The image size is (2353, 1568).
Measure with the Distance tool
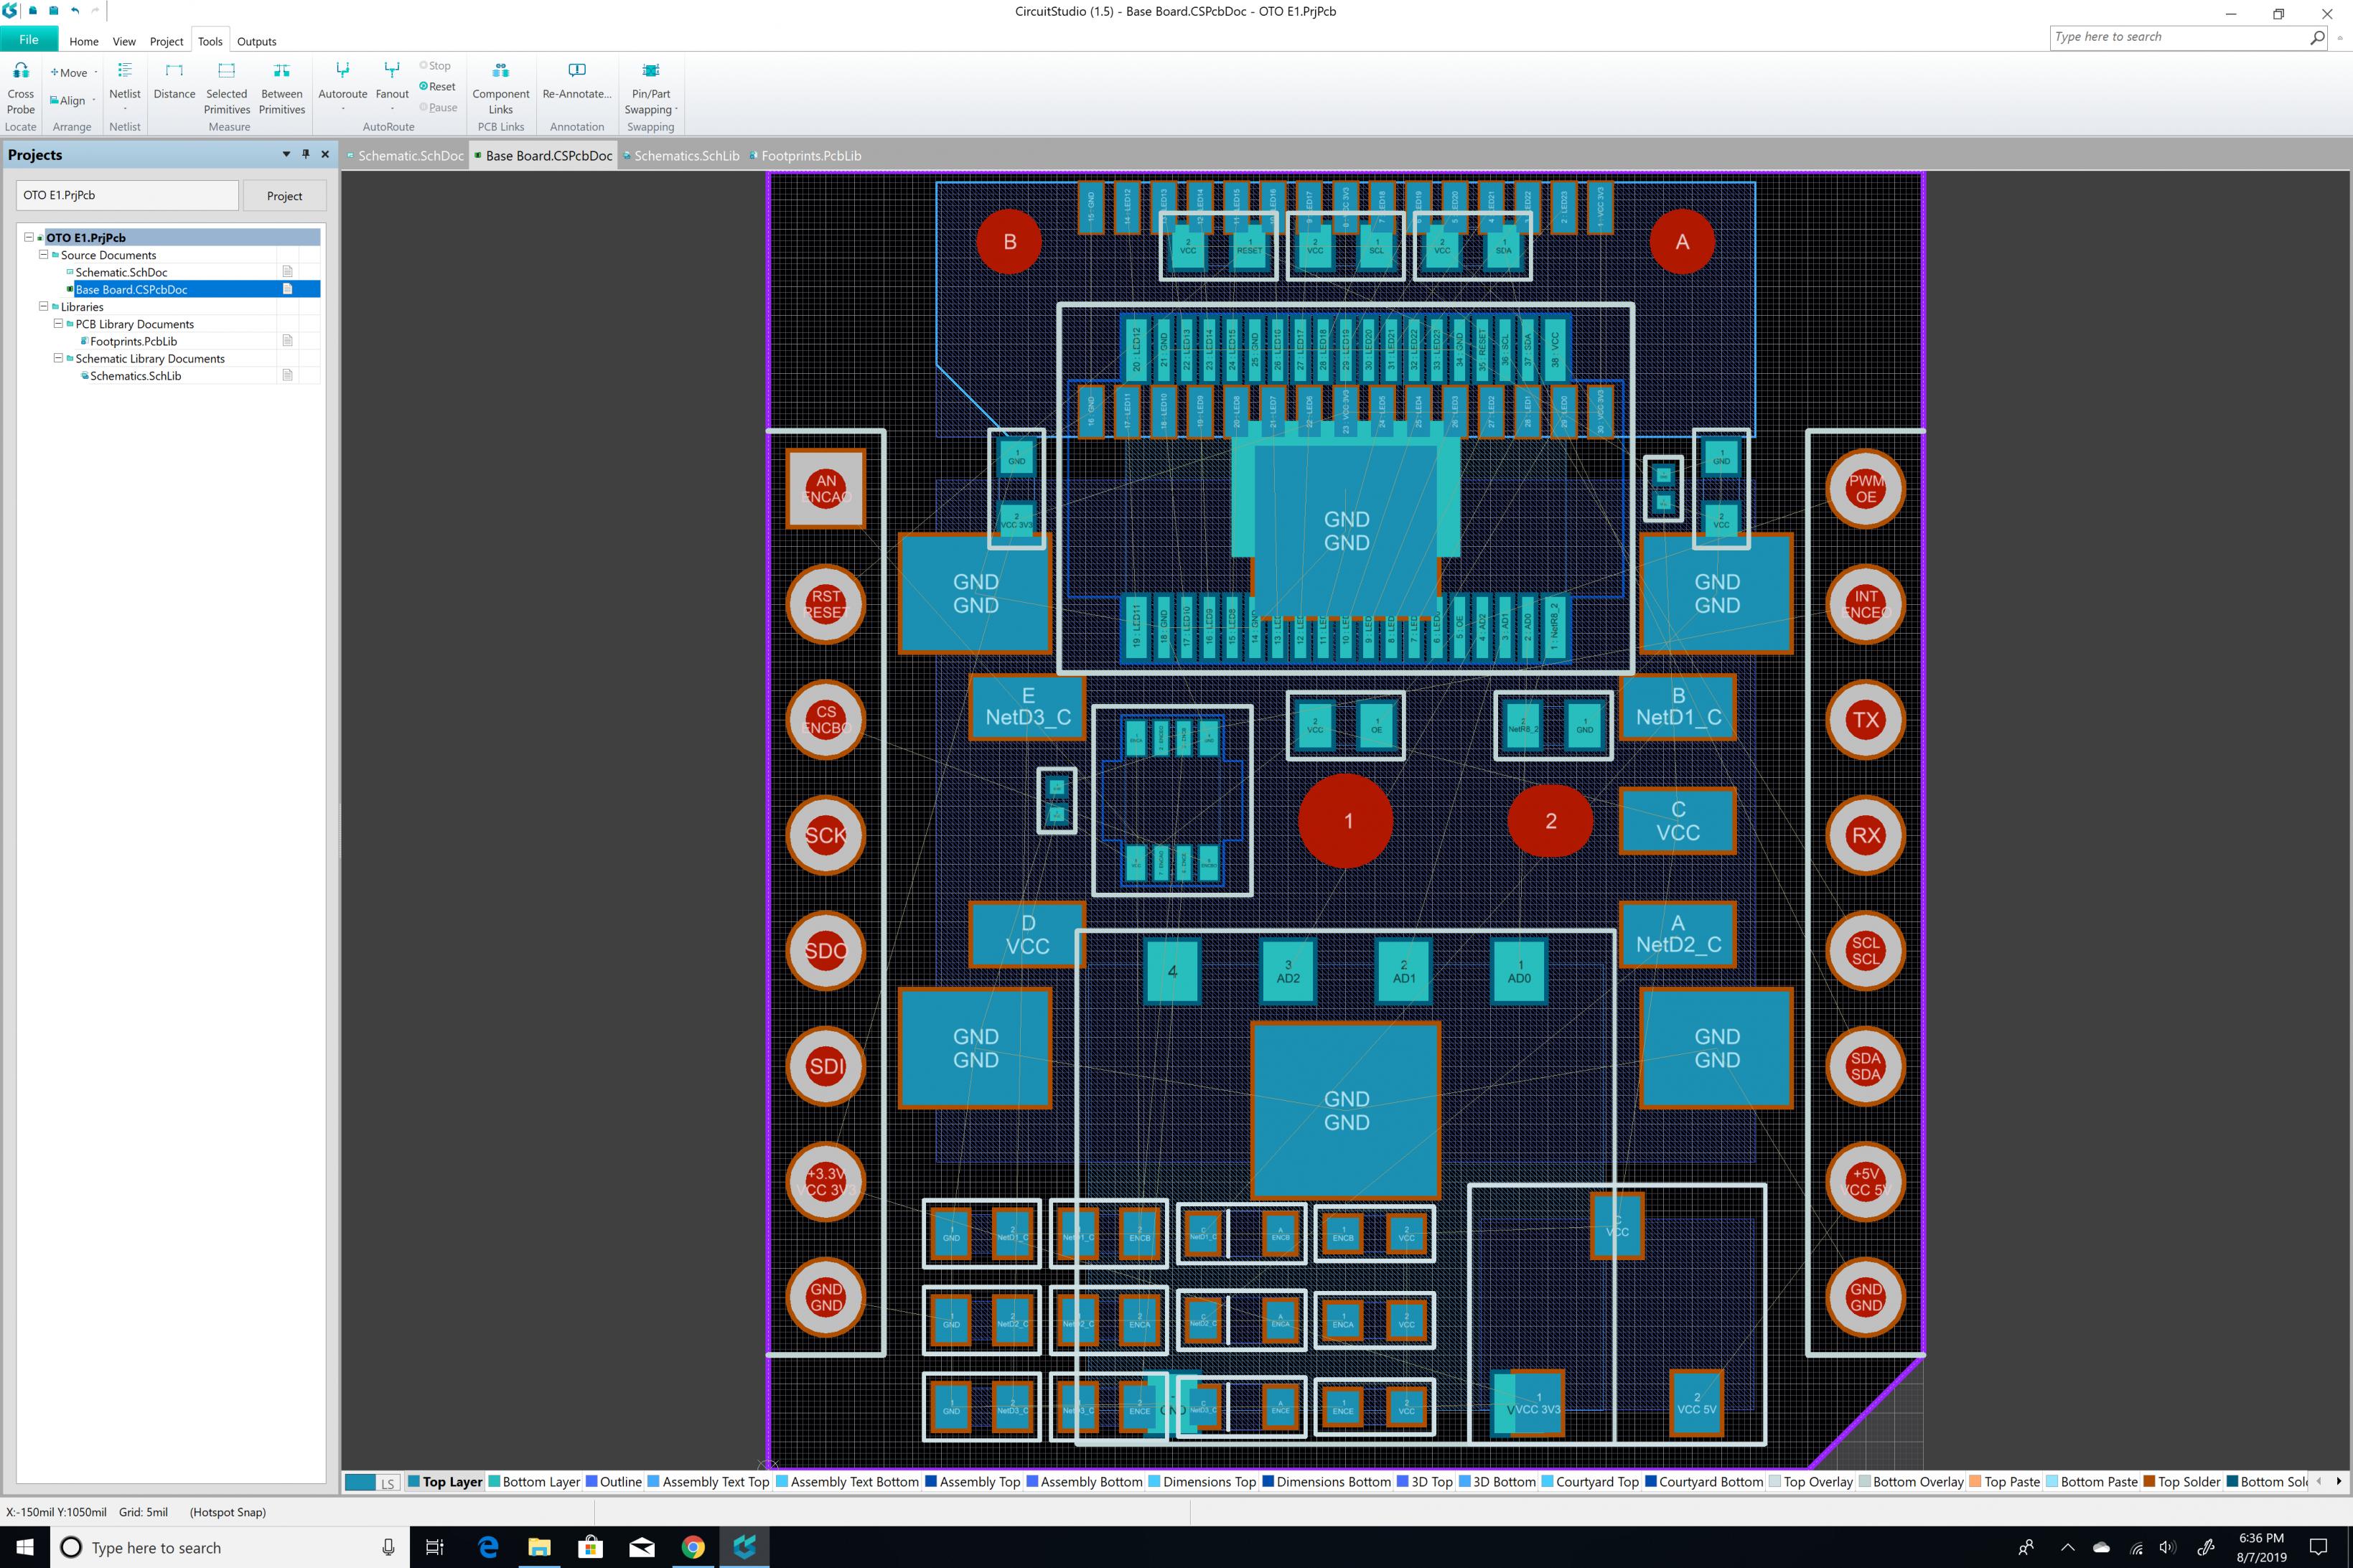[x=174, y=82]
